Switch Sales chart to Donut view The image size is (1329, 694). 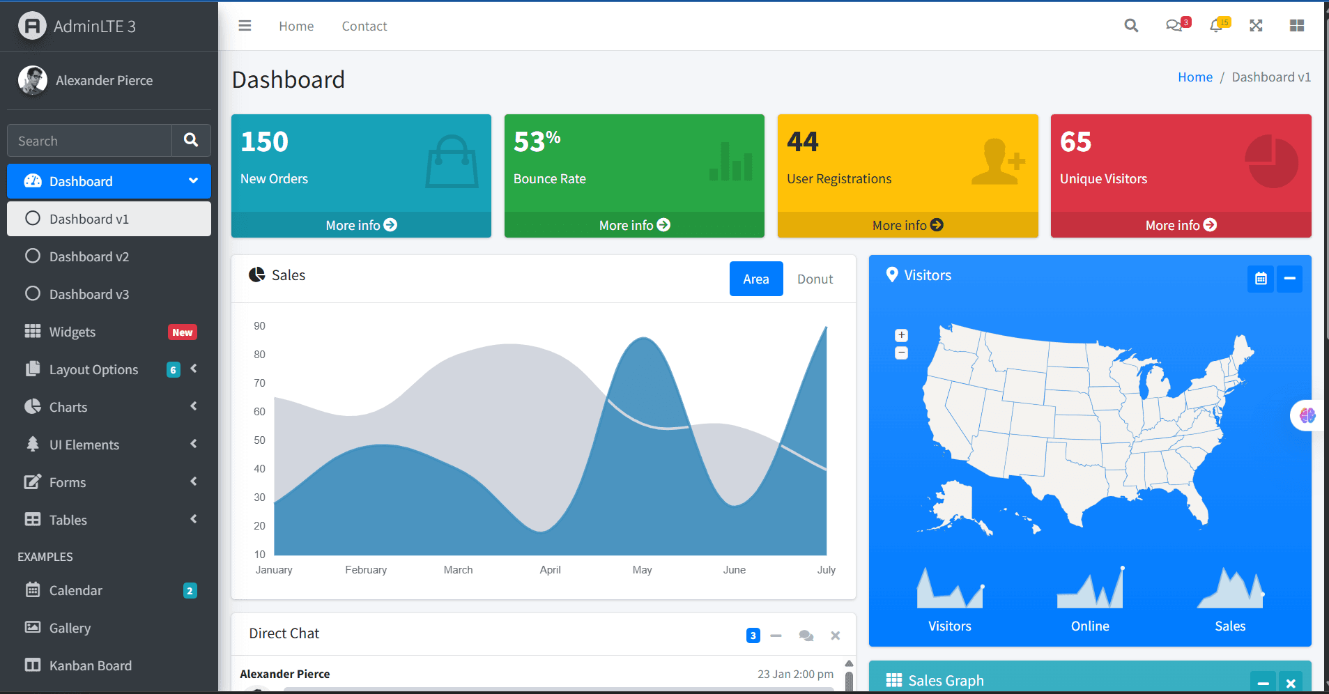click(814, 279)
